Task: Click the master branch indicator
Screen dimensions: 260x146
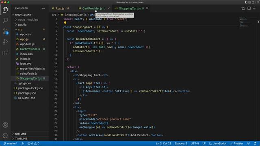Action: click(x=10, y=143)
